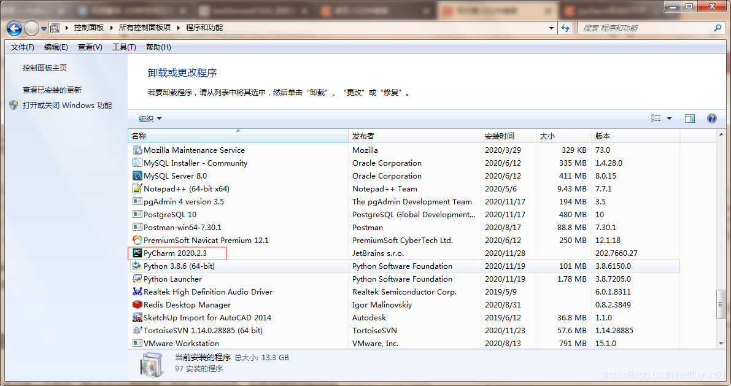The width and height of the screenshot is (731, 386).
Task: Click the list scrollbar up arrow
Action: click(721, 135)
